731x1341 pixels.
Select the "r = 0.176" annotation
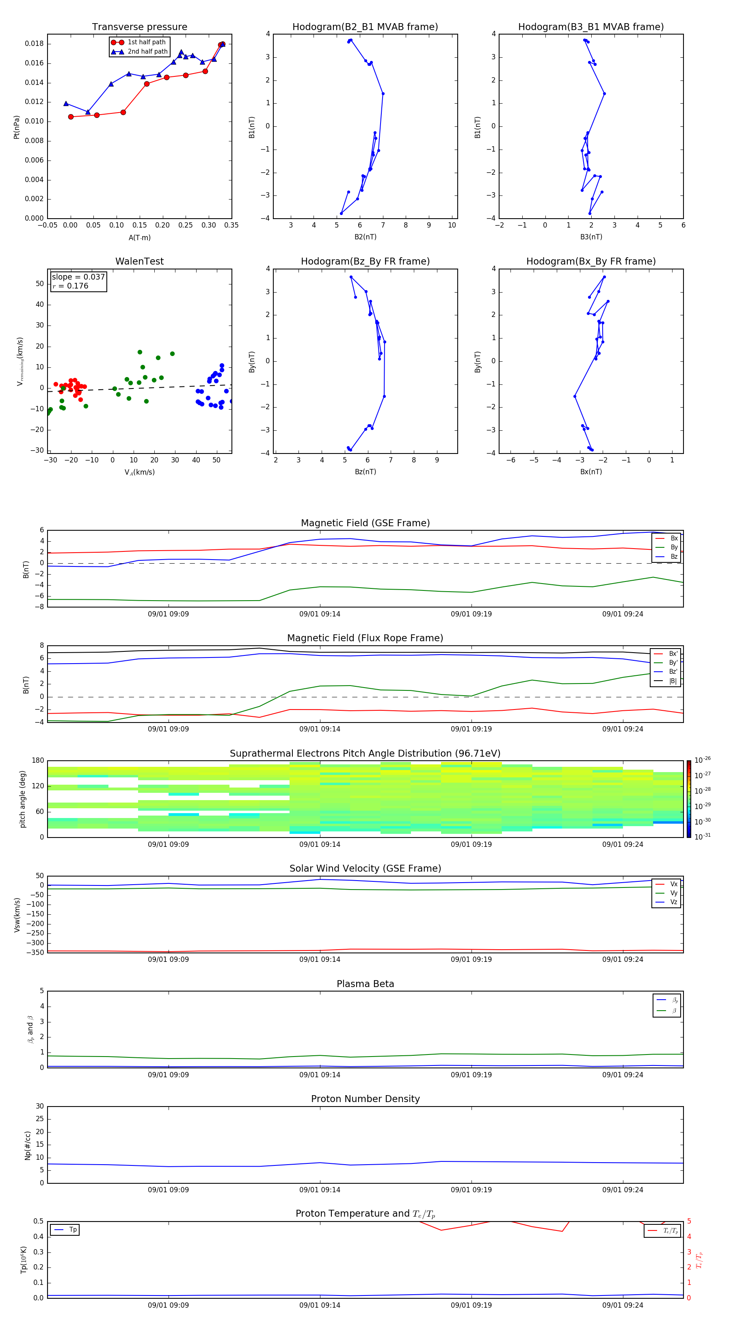(70, 286)
